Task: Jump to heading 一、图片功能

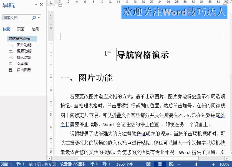Action: coord(20,45)
